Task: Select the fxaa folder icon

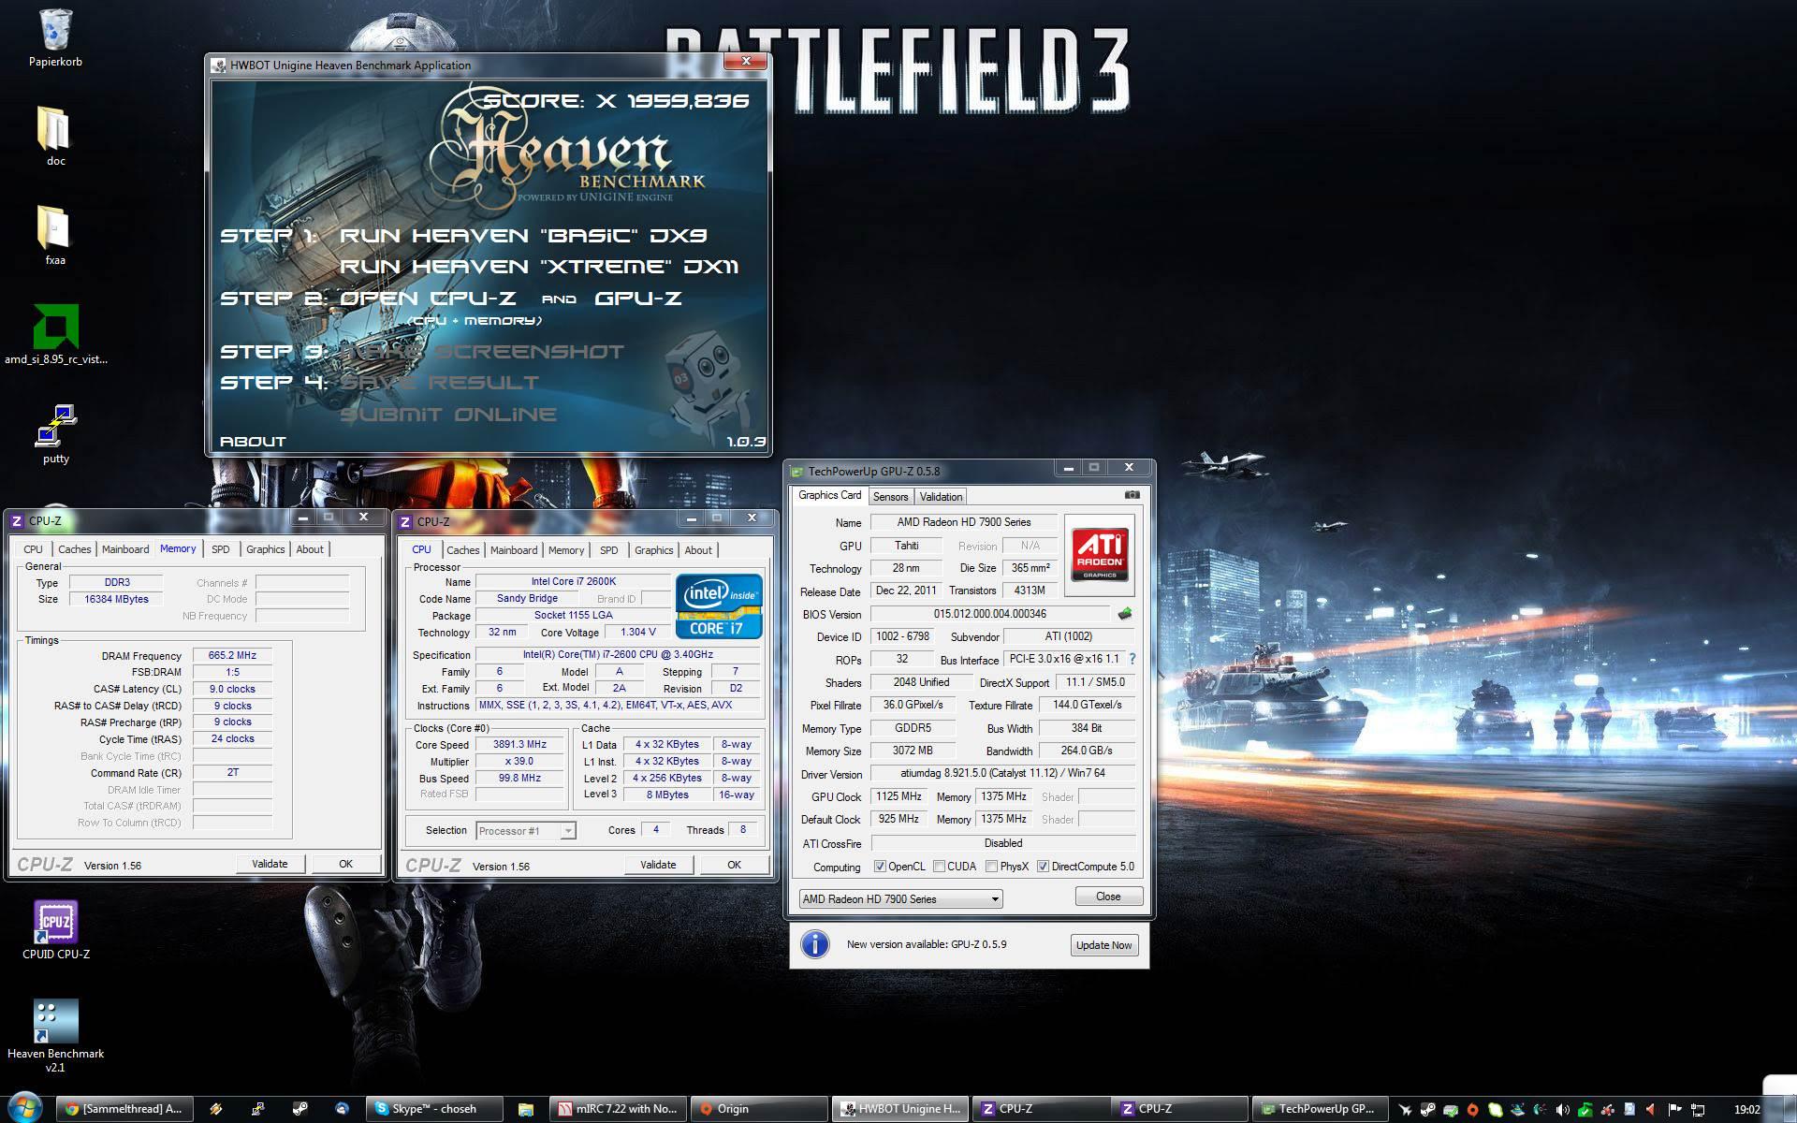Action: pos(55,236)
